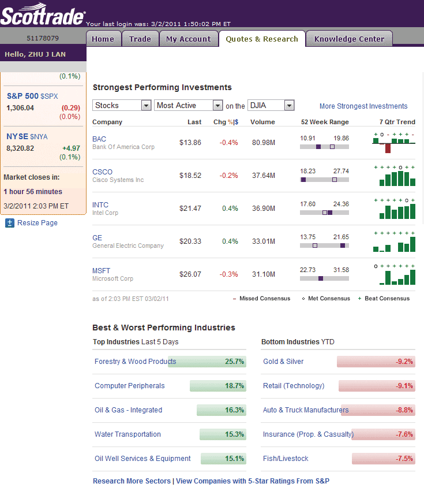Click the S&P 500 value 1,306.04
The width and height of the screenshot is (424, 491).
tap(20, 108)
